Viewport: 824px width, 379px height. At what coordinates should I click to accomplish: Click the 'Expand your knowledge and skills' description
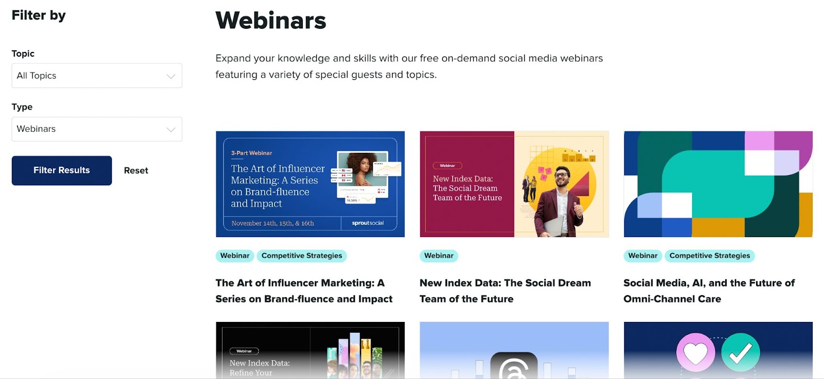pyautogui.click(x=409, y=66)
